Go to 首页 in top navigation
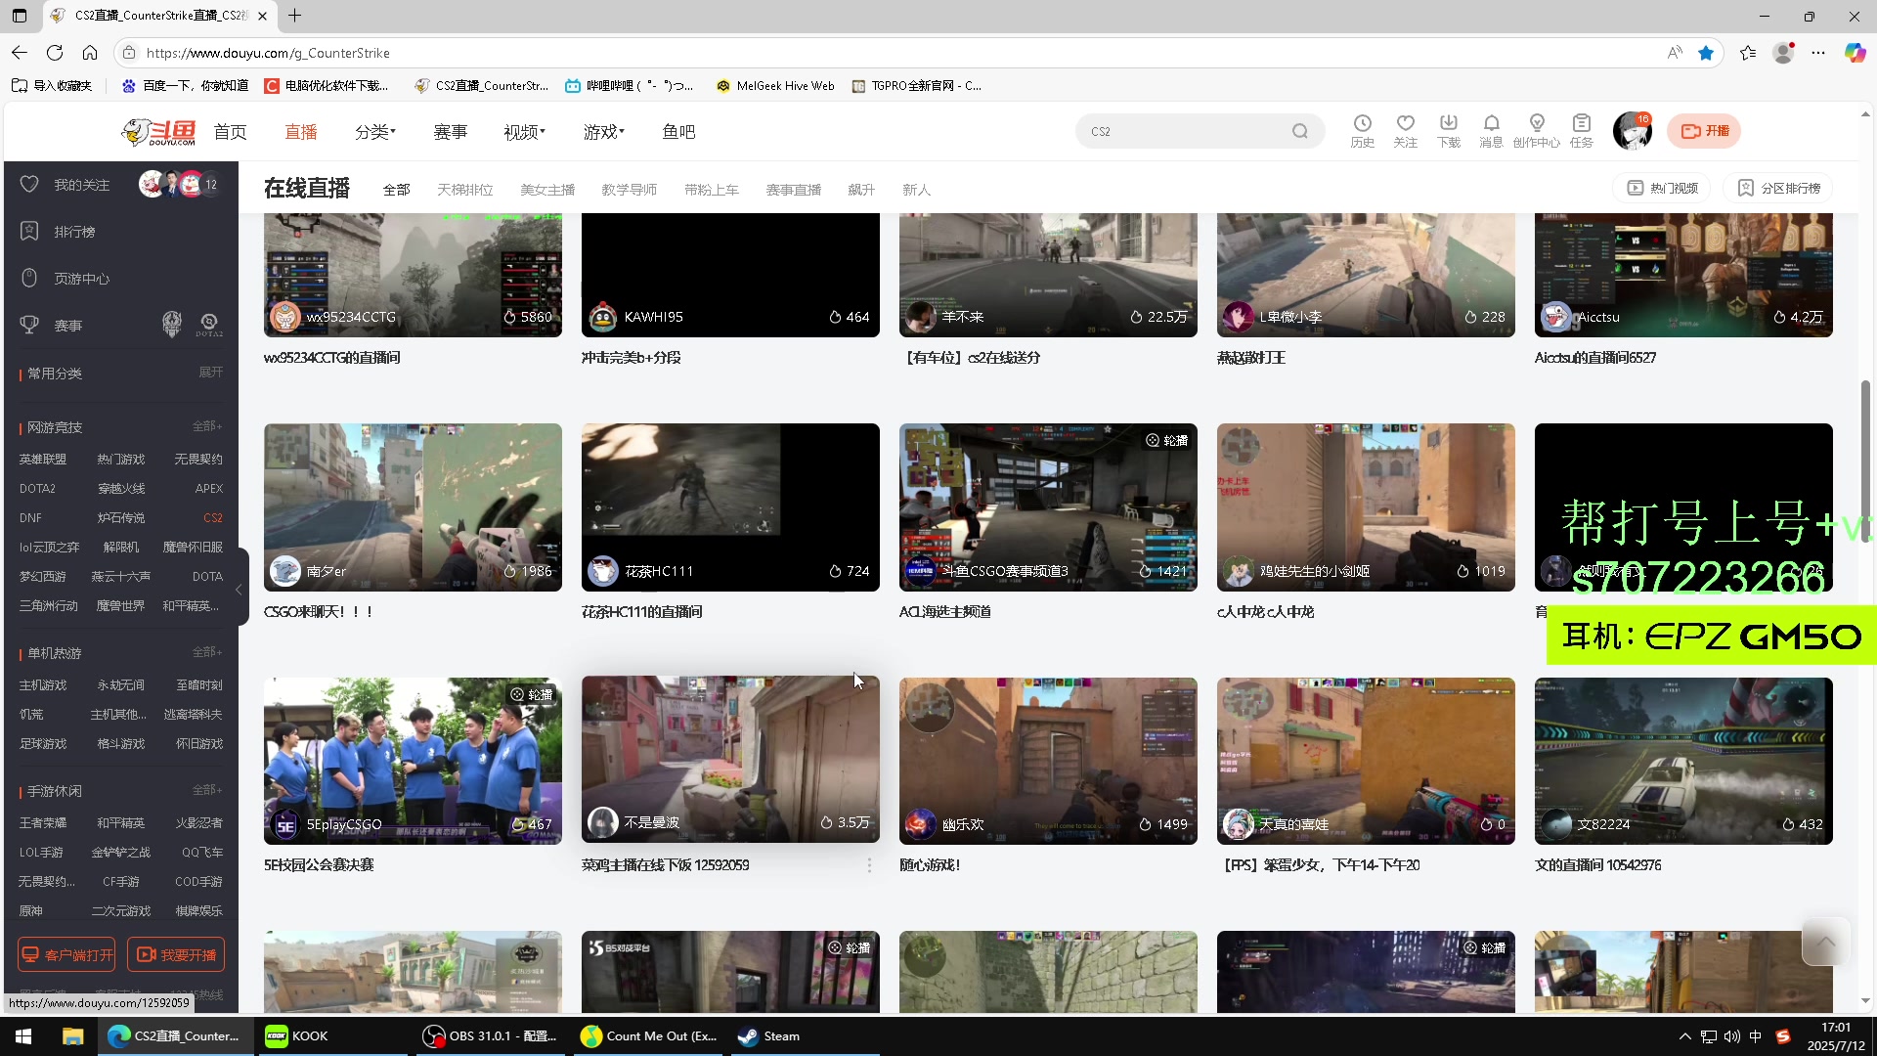The image size is (1877, 1056). 231,132
